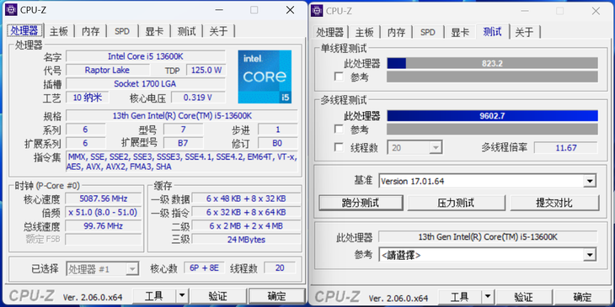
Task: Open the 工具 dropdown arrow in left window
Action: (182, 296)
